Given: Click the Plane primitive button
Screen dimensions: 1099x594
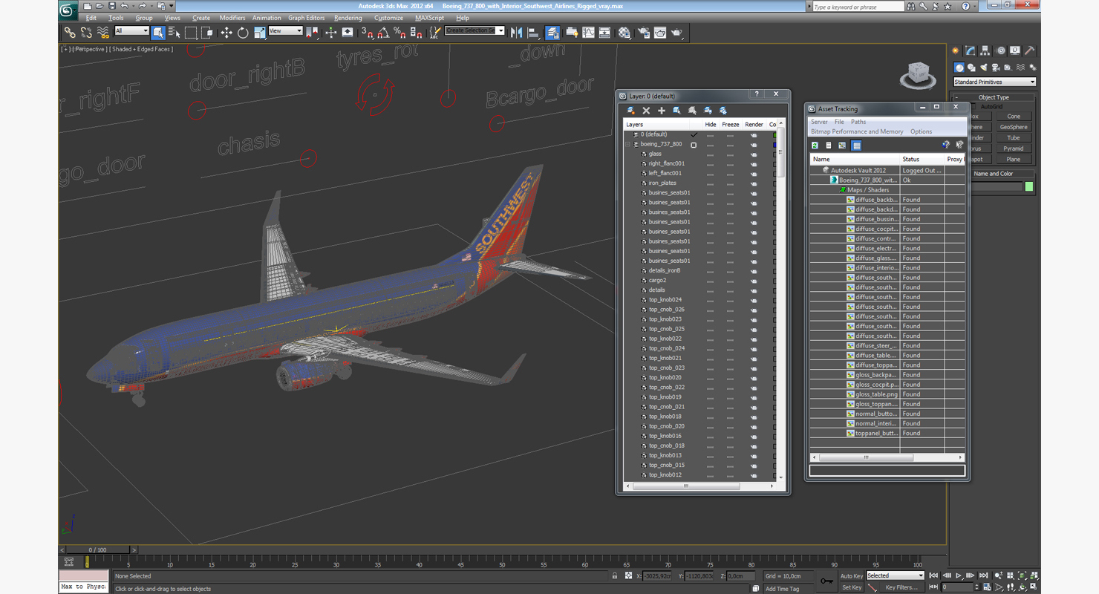Looking at the screenshot, I should click(1014, 159).
